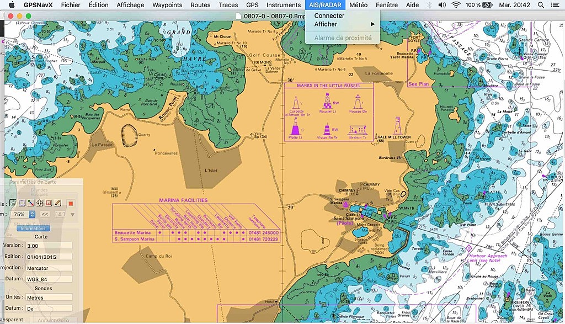565x324 pixels.
Task: Click the Bluetooth status icon
Action: click(x=429, y=5)
